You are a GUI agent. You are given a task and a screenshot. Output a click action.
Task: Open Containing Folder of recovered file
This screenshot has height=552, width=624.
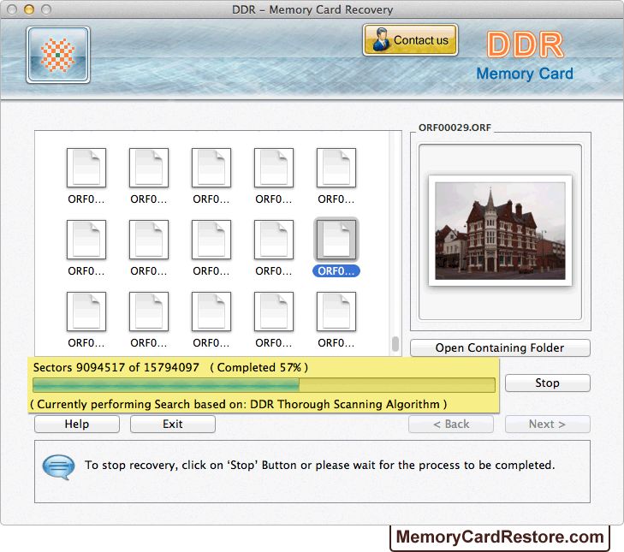pos(500,347)
